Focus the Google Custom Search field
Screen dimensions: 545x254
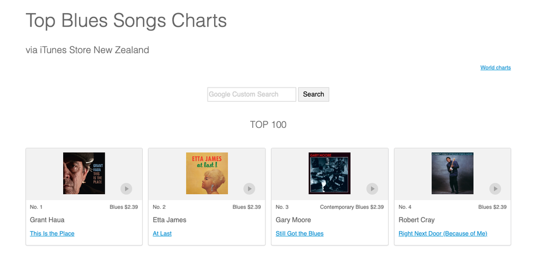pos(252,95)
